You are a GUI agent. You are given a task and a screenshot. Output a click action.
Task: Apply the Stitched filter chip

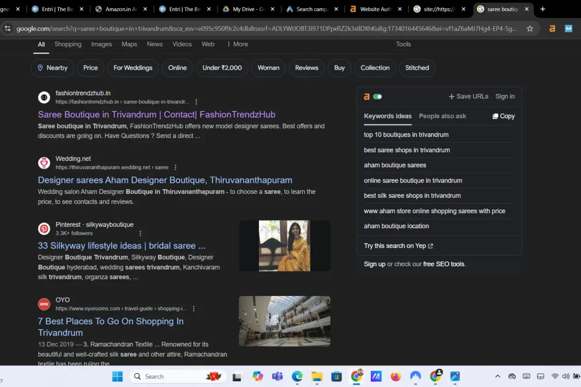pyautogui.click(x=417, y=68)
